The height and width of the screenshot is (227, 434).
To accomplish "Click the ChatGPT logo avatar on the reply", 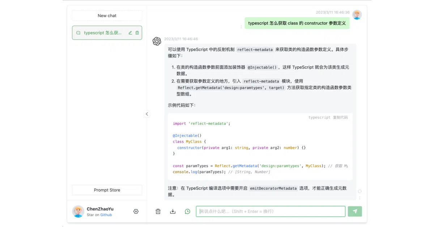I will click(157, 41).
